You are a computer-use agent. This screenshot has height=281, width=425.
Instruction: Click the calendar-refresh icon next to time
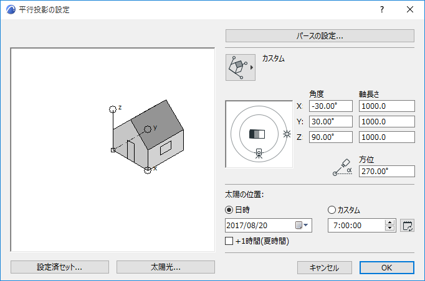pyautogui.click(x=408, y=225)
